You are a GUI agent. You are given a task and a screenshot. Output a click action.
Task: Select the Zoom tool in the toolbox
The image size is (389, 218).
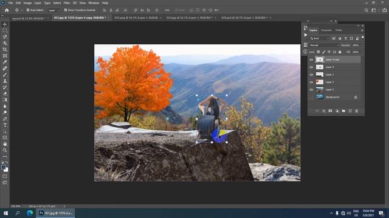pos(5,150)
